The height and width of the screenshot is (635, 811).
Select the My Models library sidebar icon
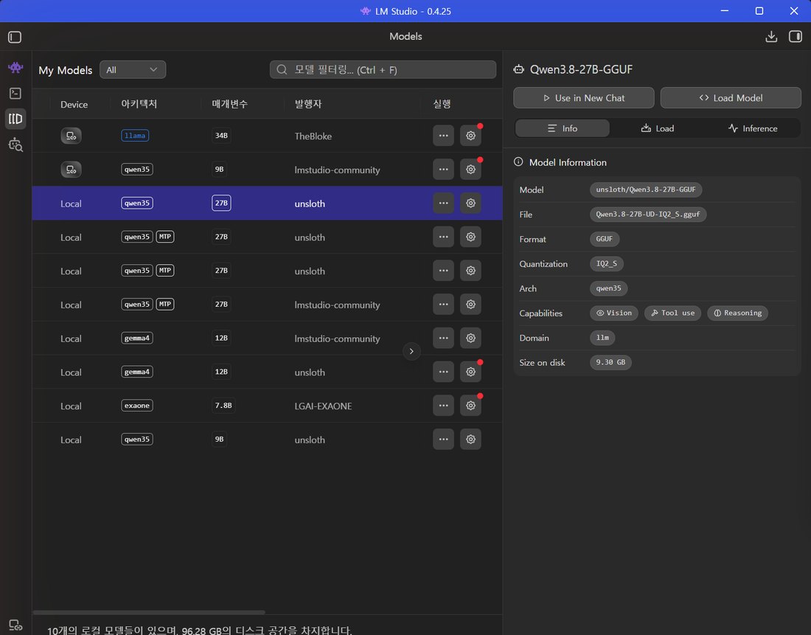point(15,119)
